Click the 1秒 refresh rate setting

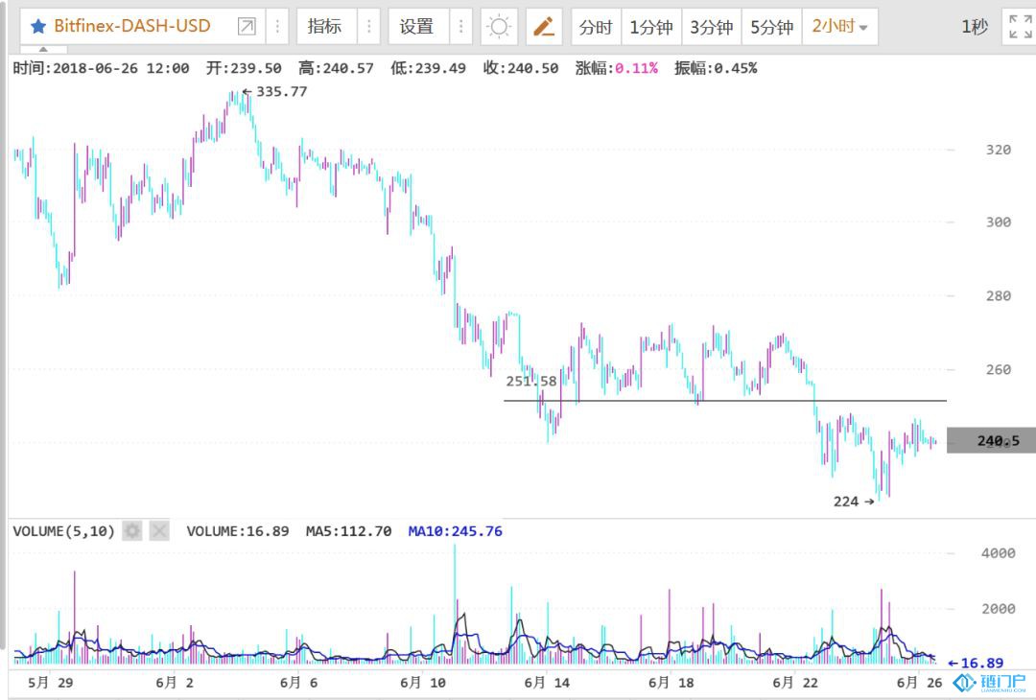pos(975,27)
